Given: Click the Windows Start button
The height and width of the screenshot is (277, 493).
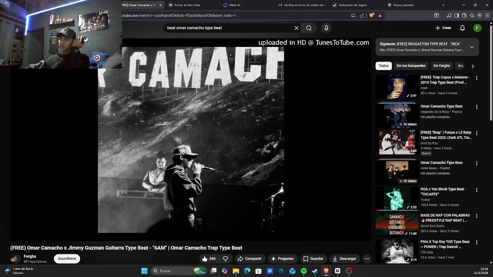Looking at the screenshot, I should [144, 271].
